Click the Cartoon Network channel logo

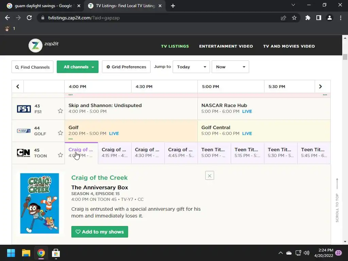coord(23,153)
